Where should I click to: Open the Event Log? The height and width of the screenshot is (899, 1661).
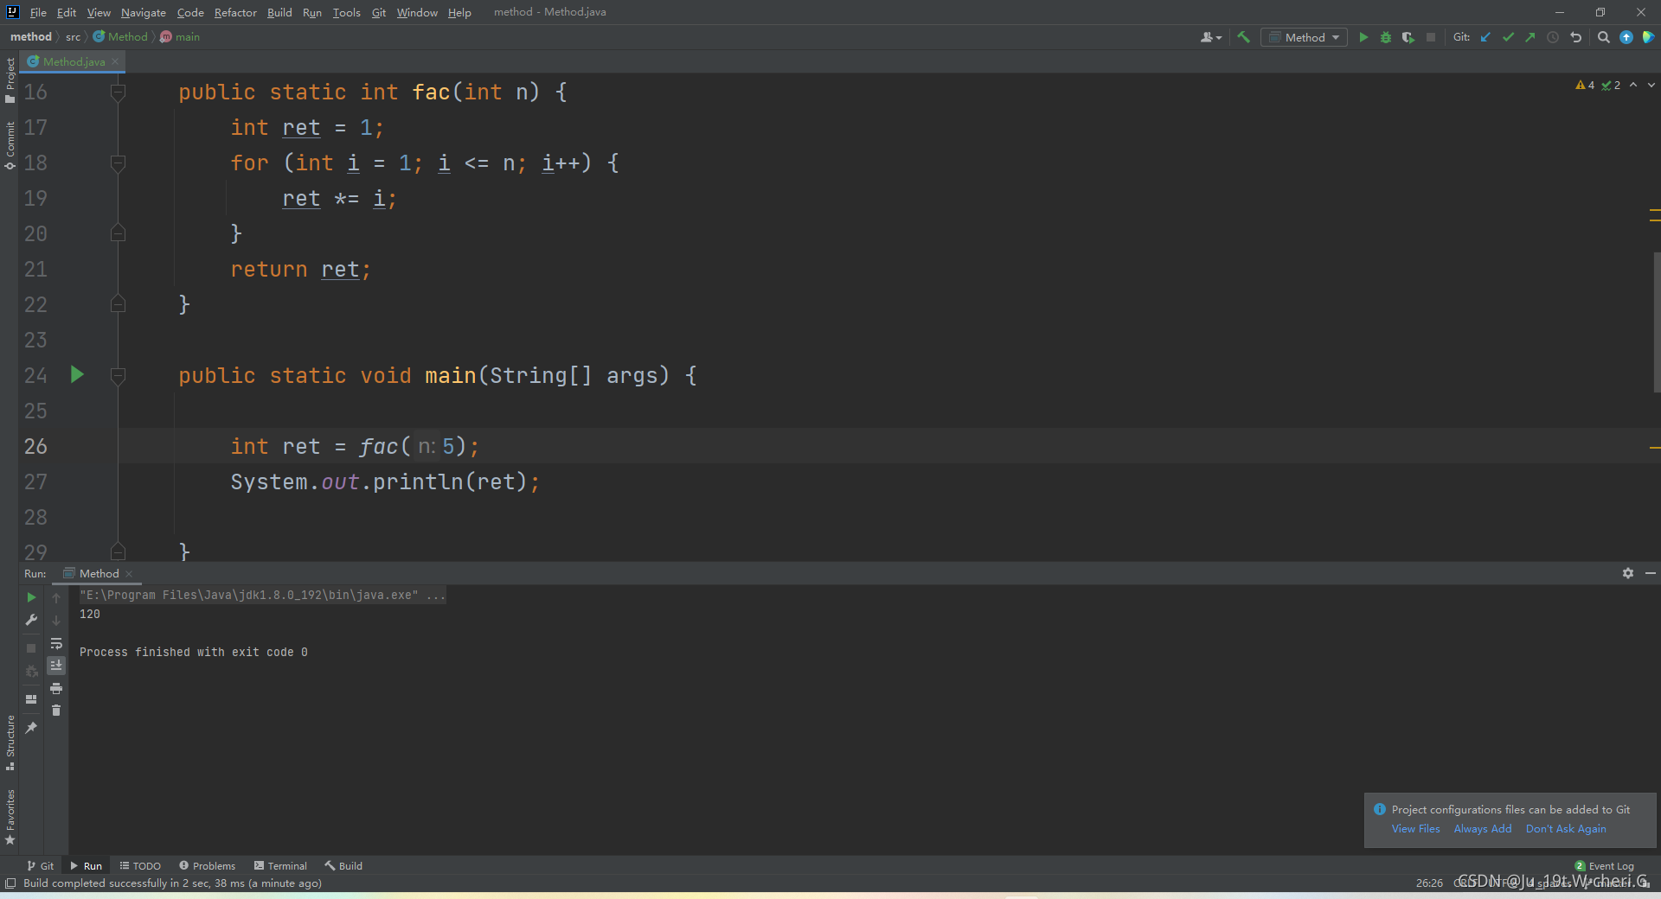pos(1604,865)
